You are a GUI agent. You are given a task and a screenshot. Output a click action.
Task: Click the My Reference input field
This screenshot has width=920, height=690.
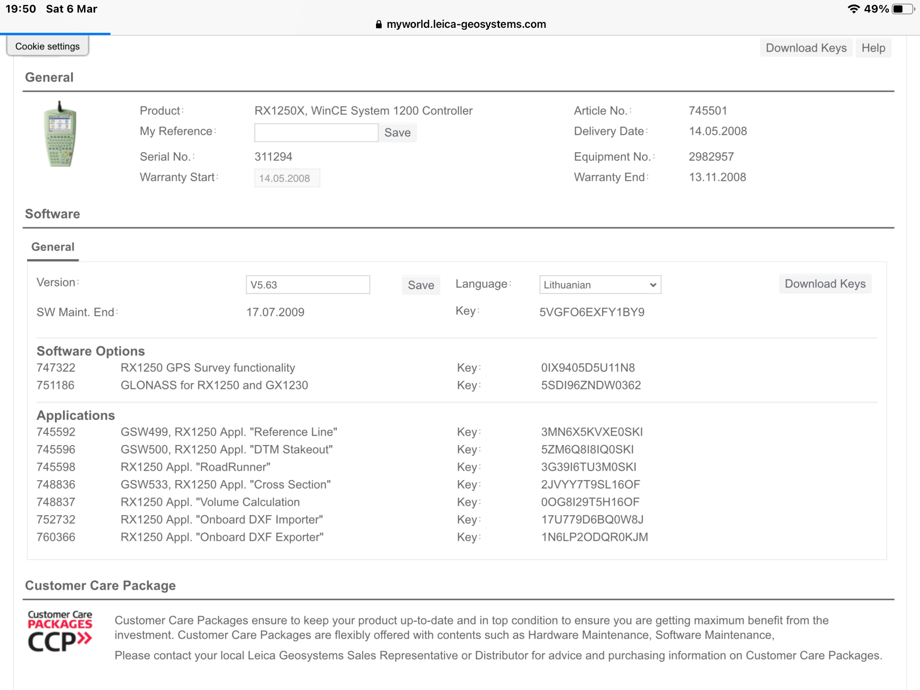(x=316, y=133)
